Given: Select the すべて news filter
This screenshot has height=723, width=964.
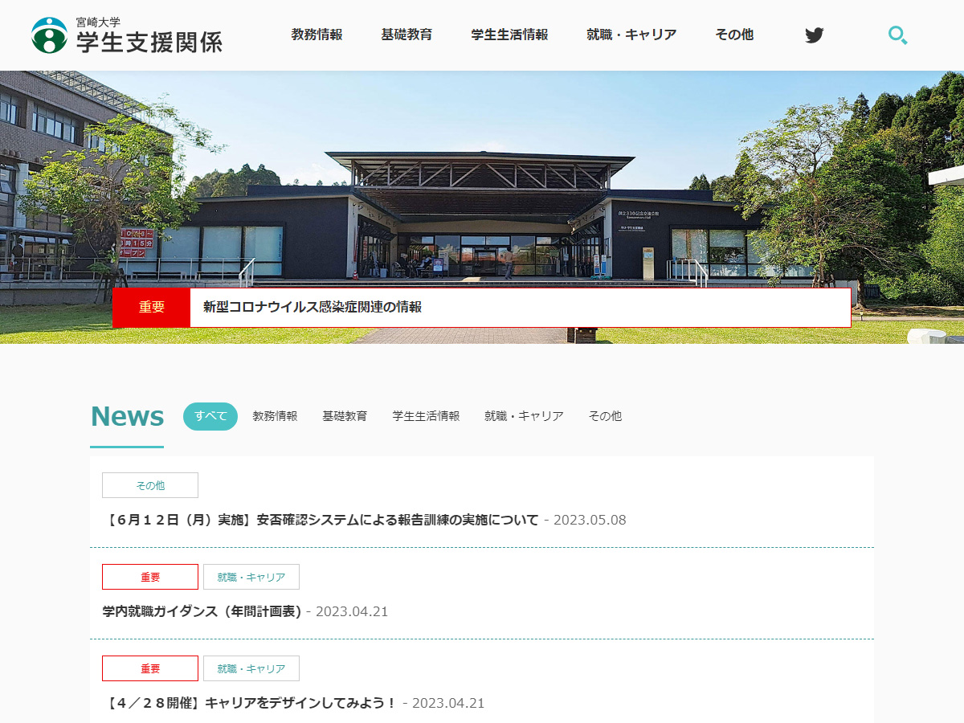Looking at the screenshot, I should click(x=210, y=416).
